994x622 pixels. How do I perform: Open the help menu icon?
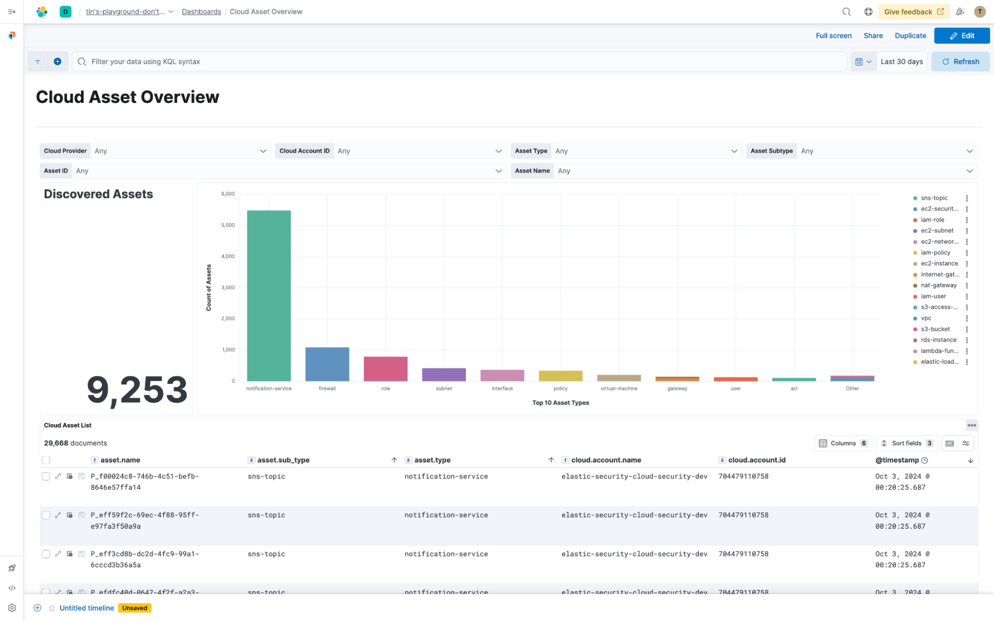[x=868, y=11]
